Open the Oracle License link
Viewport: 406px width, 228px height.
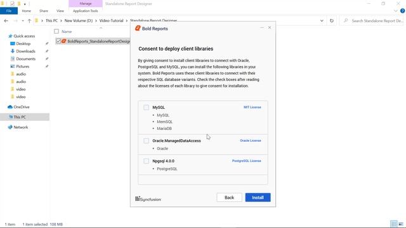[x=251, y=141]
